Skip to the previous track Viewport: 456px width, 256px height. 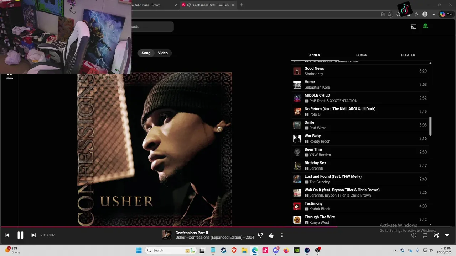click(x=7, y=235)
